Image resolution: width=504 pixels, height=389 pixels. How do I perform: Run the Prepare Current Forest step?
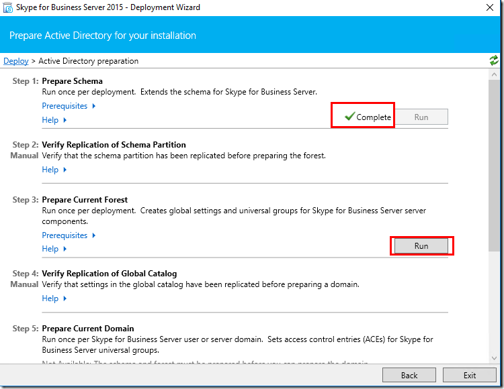[421, 246]
